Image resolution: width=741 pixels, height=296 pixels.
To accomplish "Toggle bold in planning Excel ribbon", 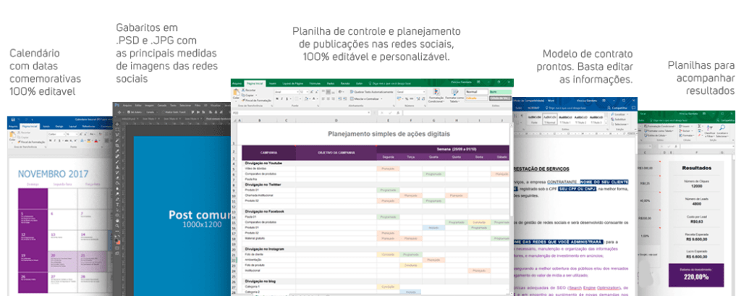I will tap(277, 99).
